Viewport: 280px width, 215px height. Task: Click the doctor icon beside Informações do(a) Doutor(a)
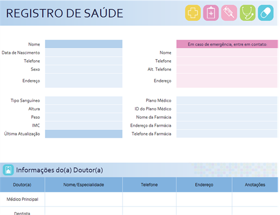tap(8, 170)
